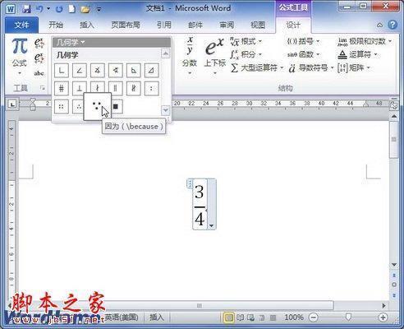Open the 分数 fraction structures gallery
This screenshot has height=329, width=404.
(190, 56)
